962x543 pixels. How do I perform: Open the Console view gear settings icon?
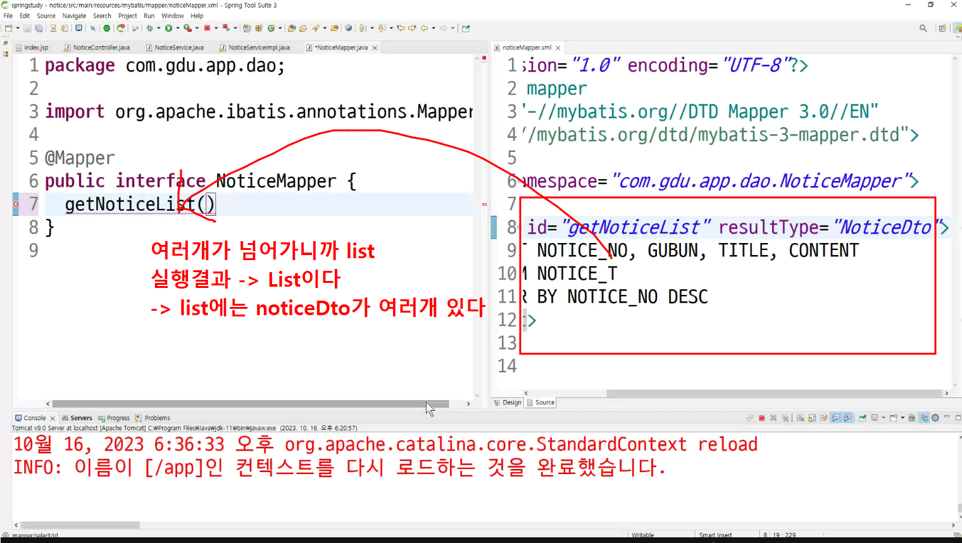935,418
